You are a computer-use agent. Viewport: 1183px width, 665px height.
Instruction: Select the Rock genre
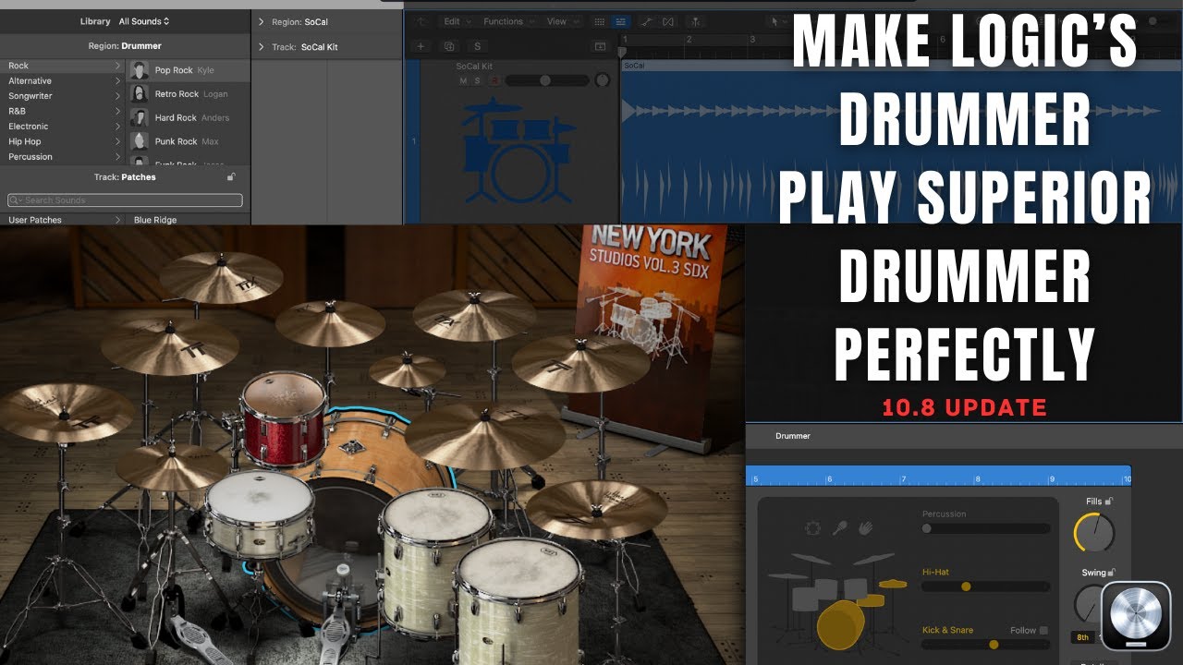pos(62,66)
